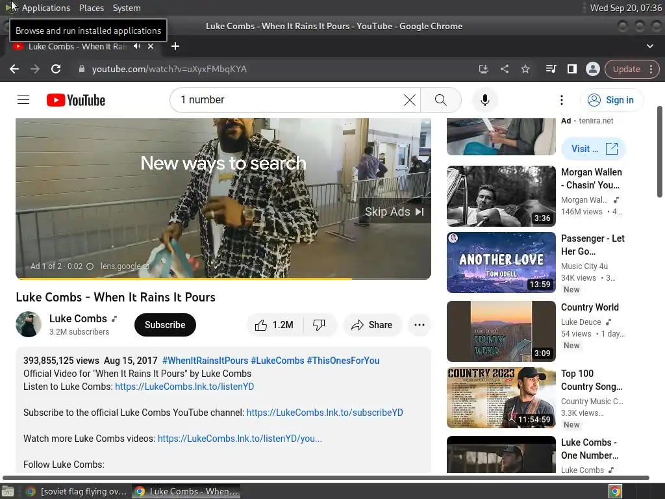Screen dimensions: 665x499
Task: Share this page from the address bar
Action: pyautogui.click(x=504, y=69)
